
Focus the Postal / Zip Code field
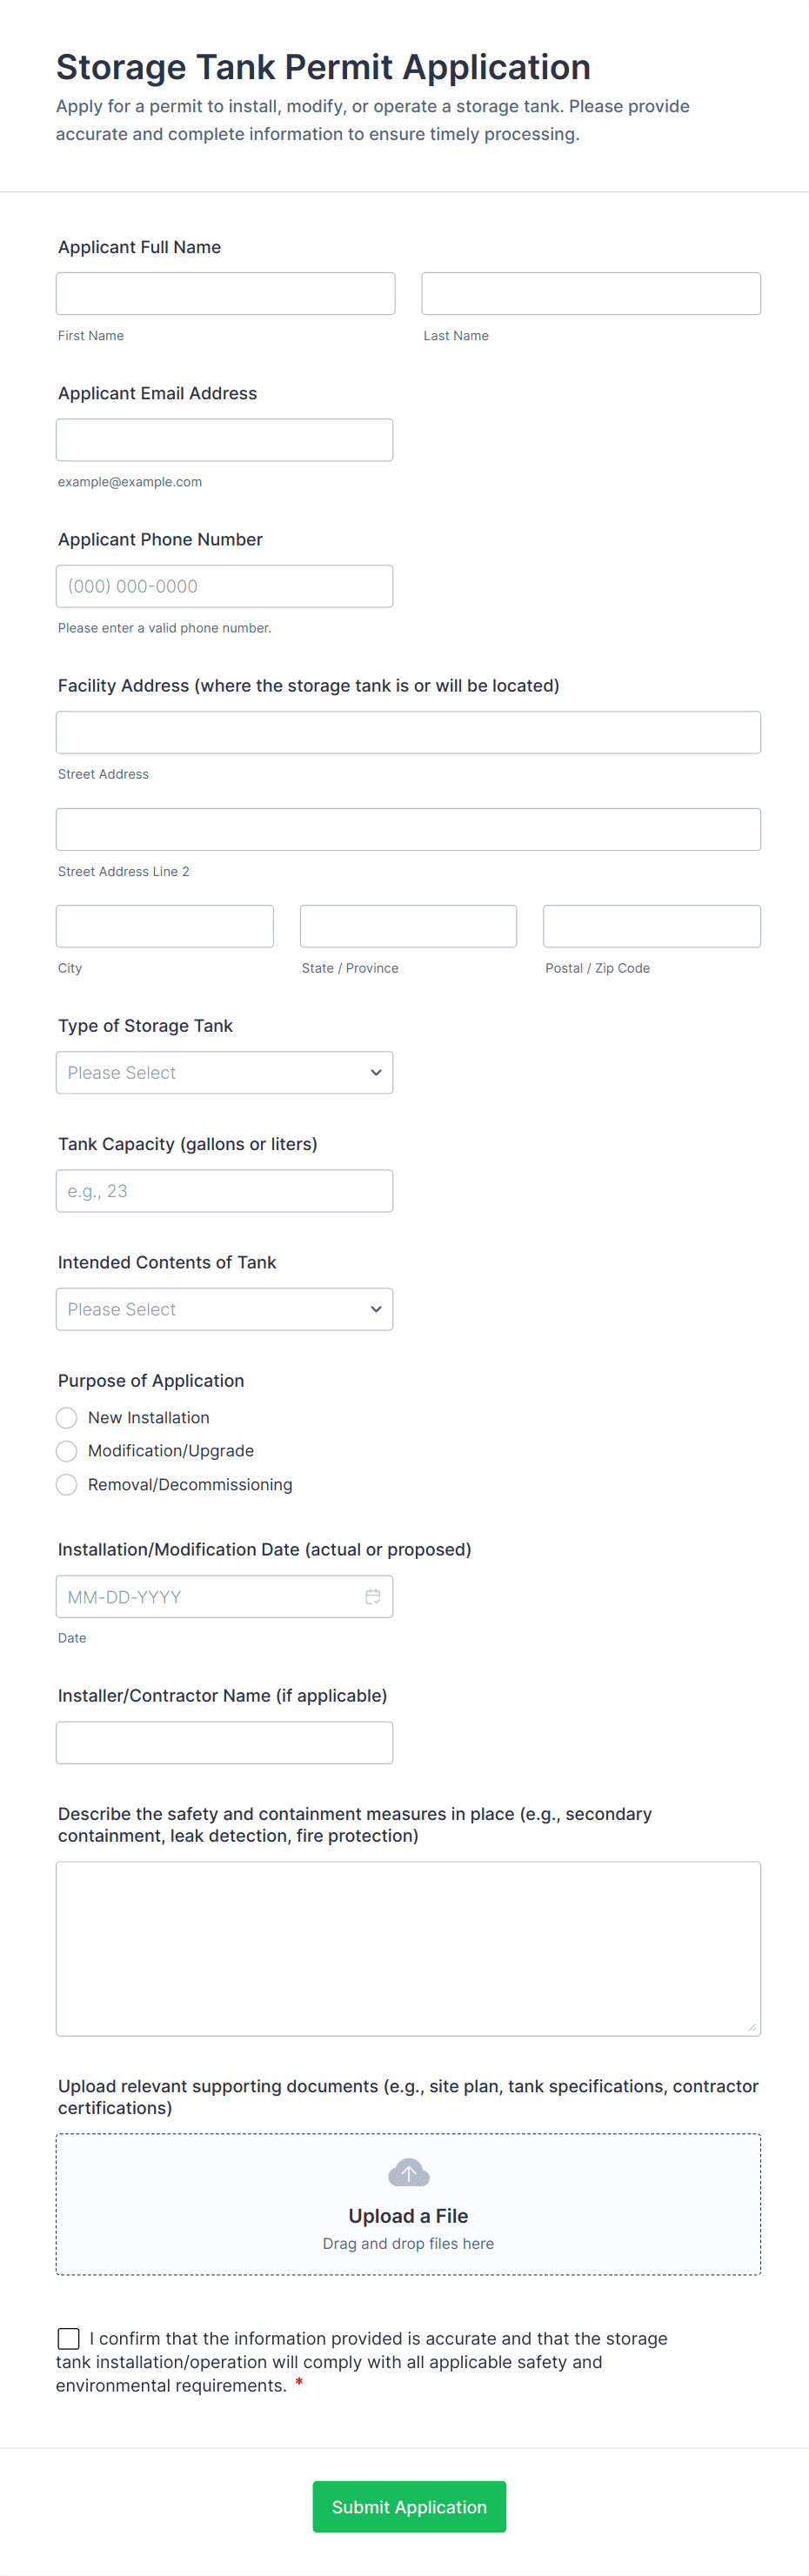(651, 926)
